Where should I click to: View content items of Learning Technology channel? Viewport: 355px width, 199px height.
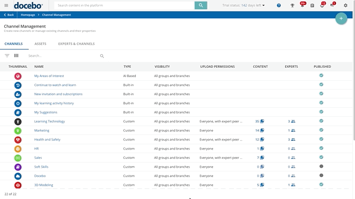click(x=259, y=121)
